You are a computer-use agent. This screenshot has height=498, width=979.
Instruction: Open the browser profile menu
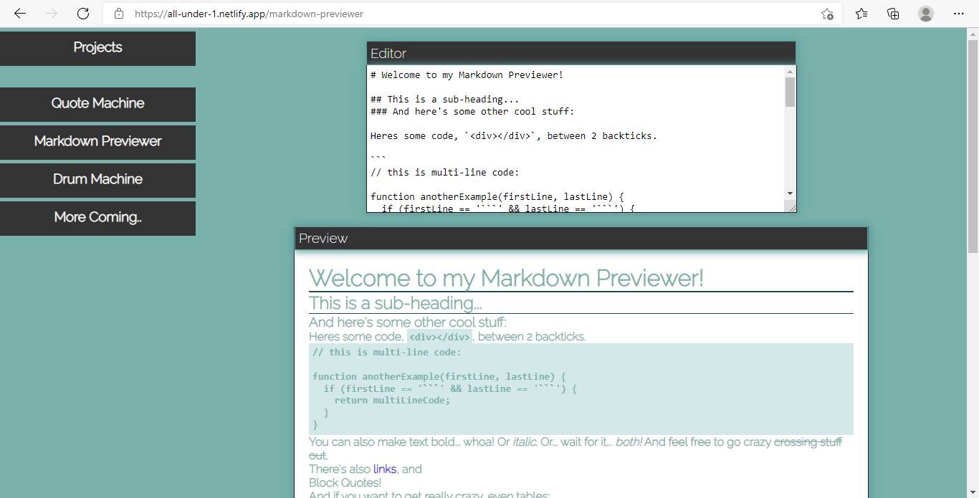[926, 14]
